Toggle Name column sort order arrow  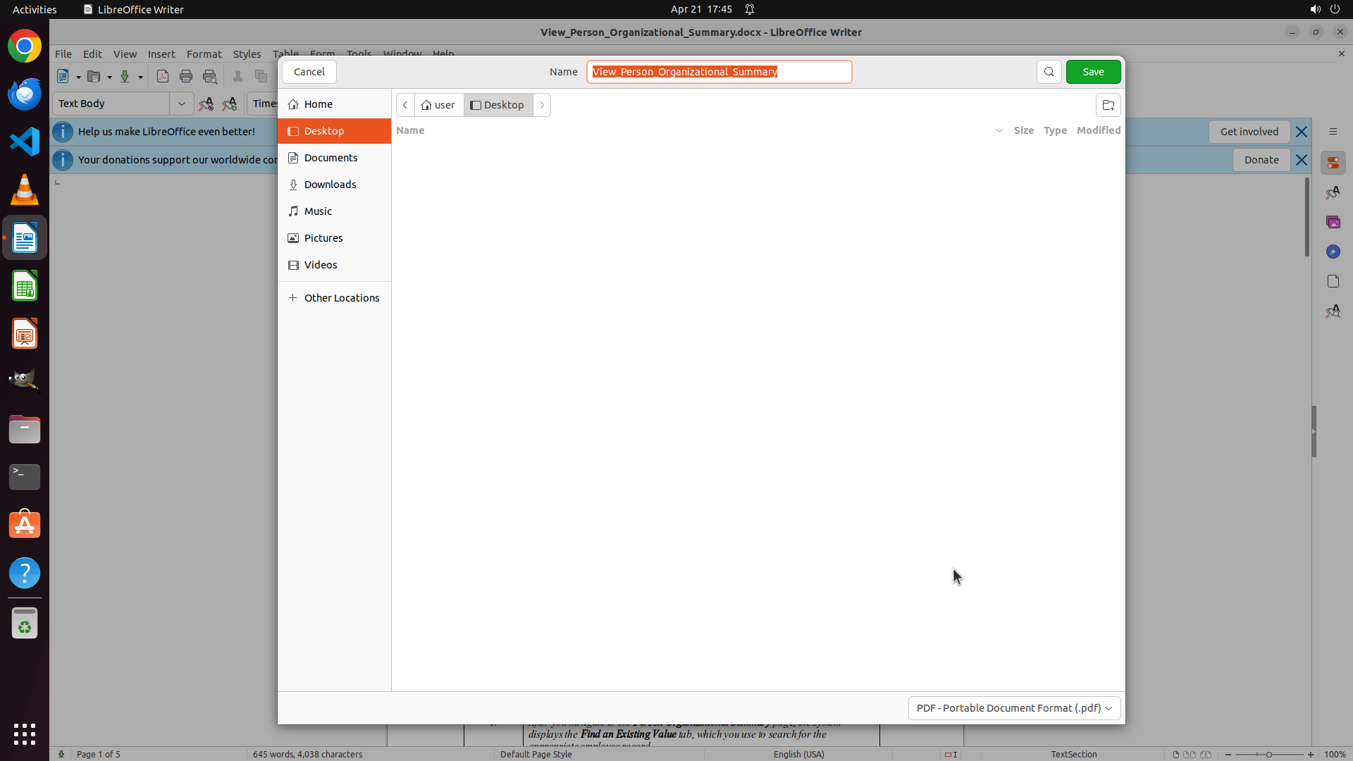pyautogui.click(x=999, y=130)
